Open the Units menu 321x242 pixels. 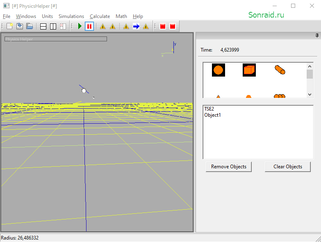point(47,16)
